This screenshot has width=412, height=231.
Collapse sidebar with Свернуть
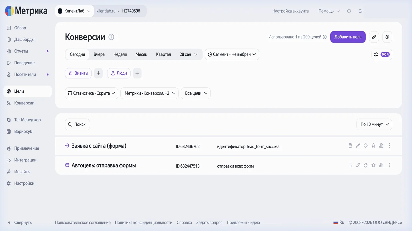click(20, 223)
